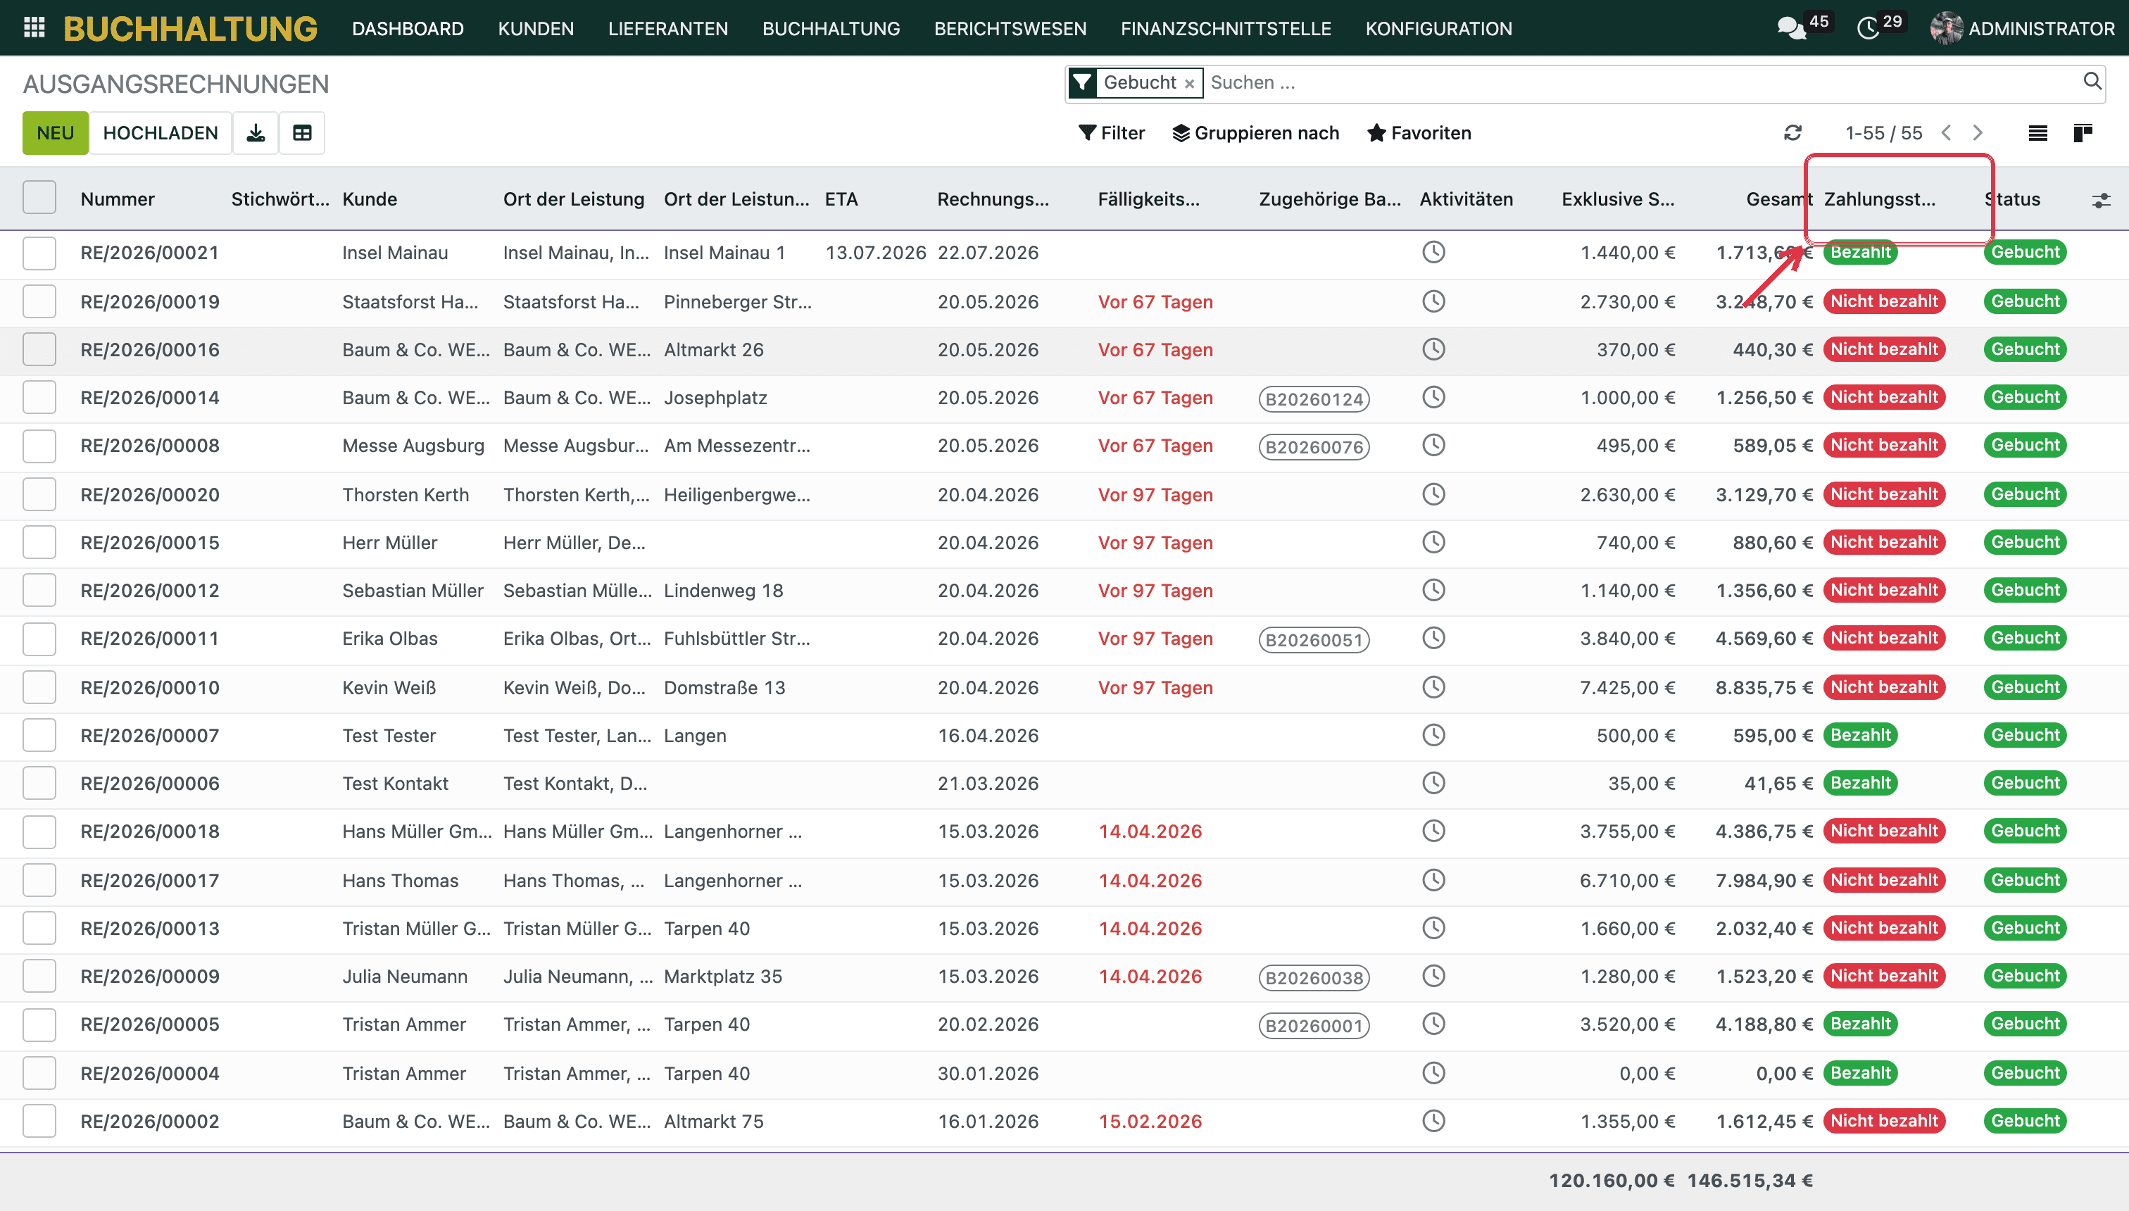
Task: Tick checkbox for invoice RE/2026/00007
Action: pyautogui.click(x=39, y=735)
